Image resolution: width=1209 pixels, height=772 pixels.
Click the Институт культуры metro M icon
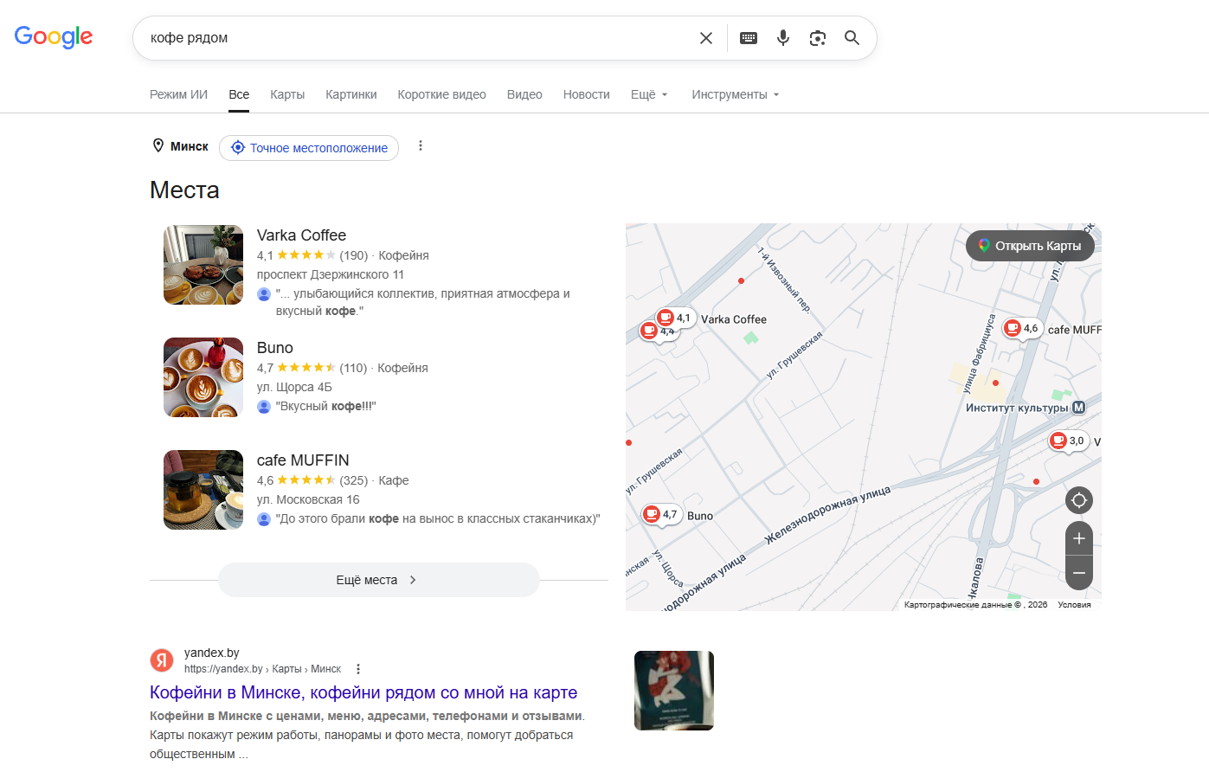click(1078, 408)
